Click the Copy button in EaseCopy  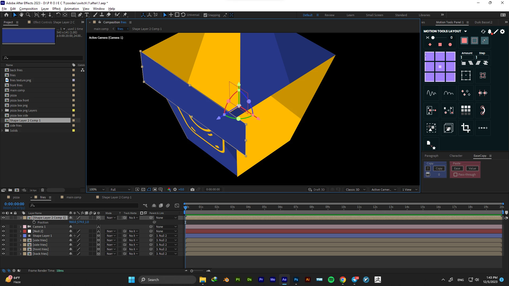[439, 168]
